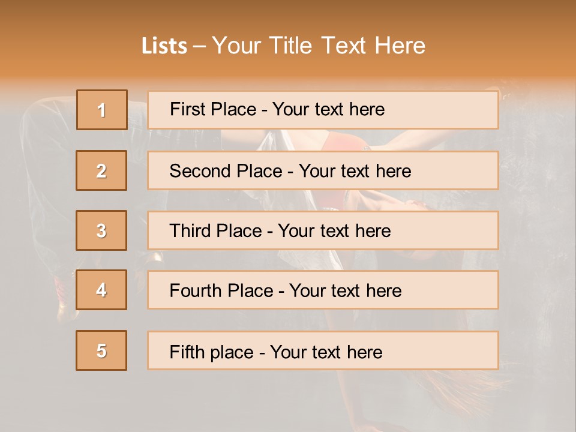The height and width of the screenshot is (432, 576).
Task: Select the number 1 box
Action: (101, 110)
